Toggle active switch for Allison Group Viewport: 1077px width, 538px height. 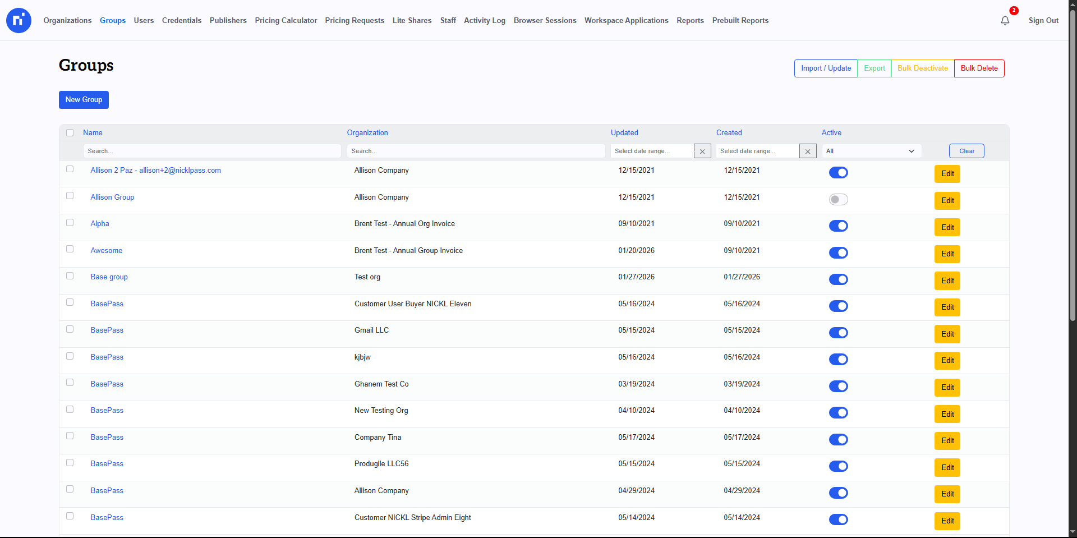click(x=838, y=200)
